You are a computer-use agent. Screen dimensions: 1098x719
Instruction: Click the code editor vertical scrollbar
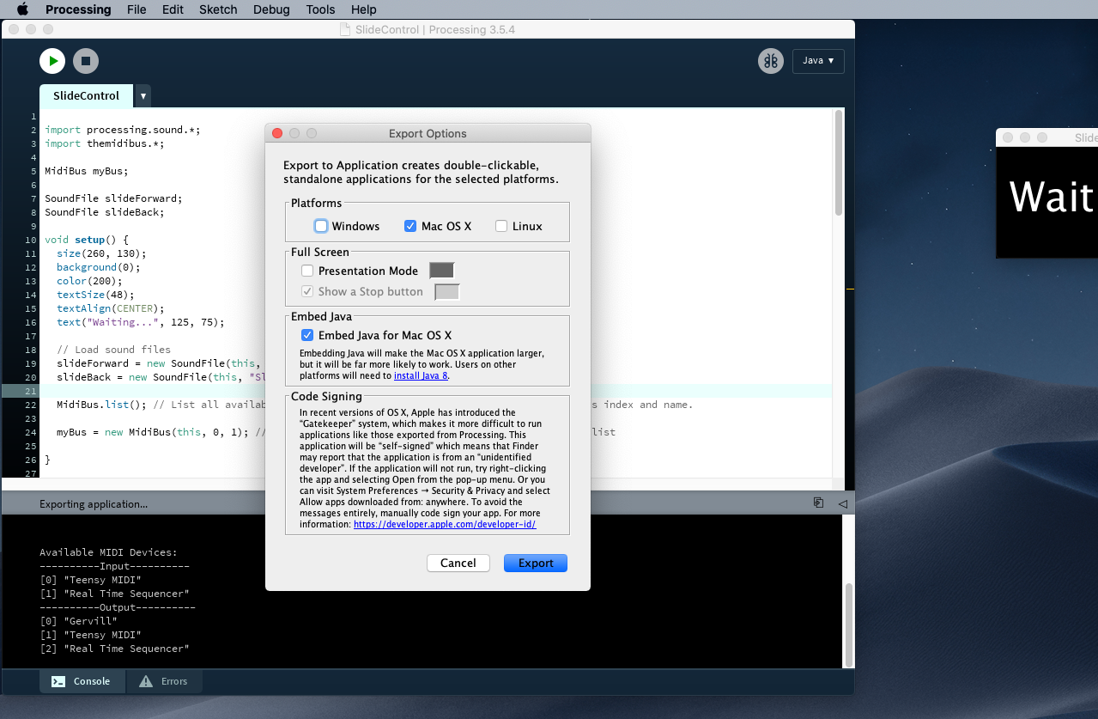coord(839,163)
